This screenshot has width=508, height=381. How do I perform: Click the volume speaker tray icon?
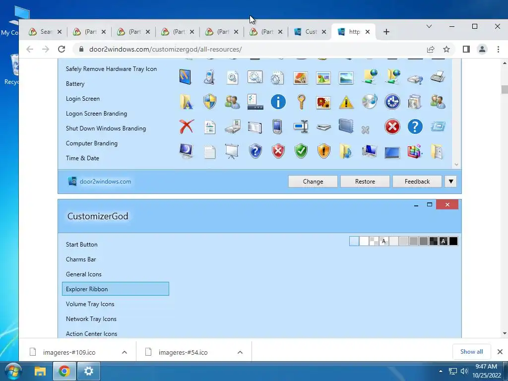(x=464, y=371)
